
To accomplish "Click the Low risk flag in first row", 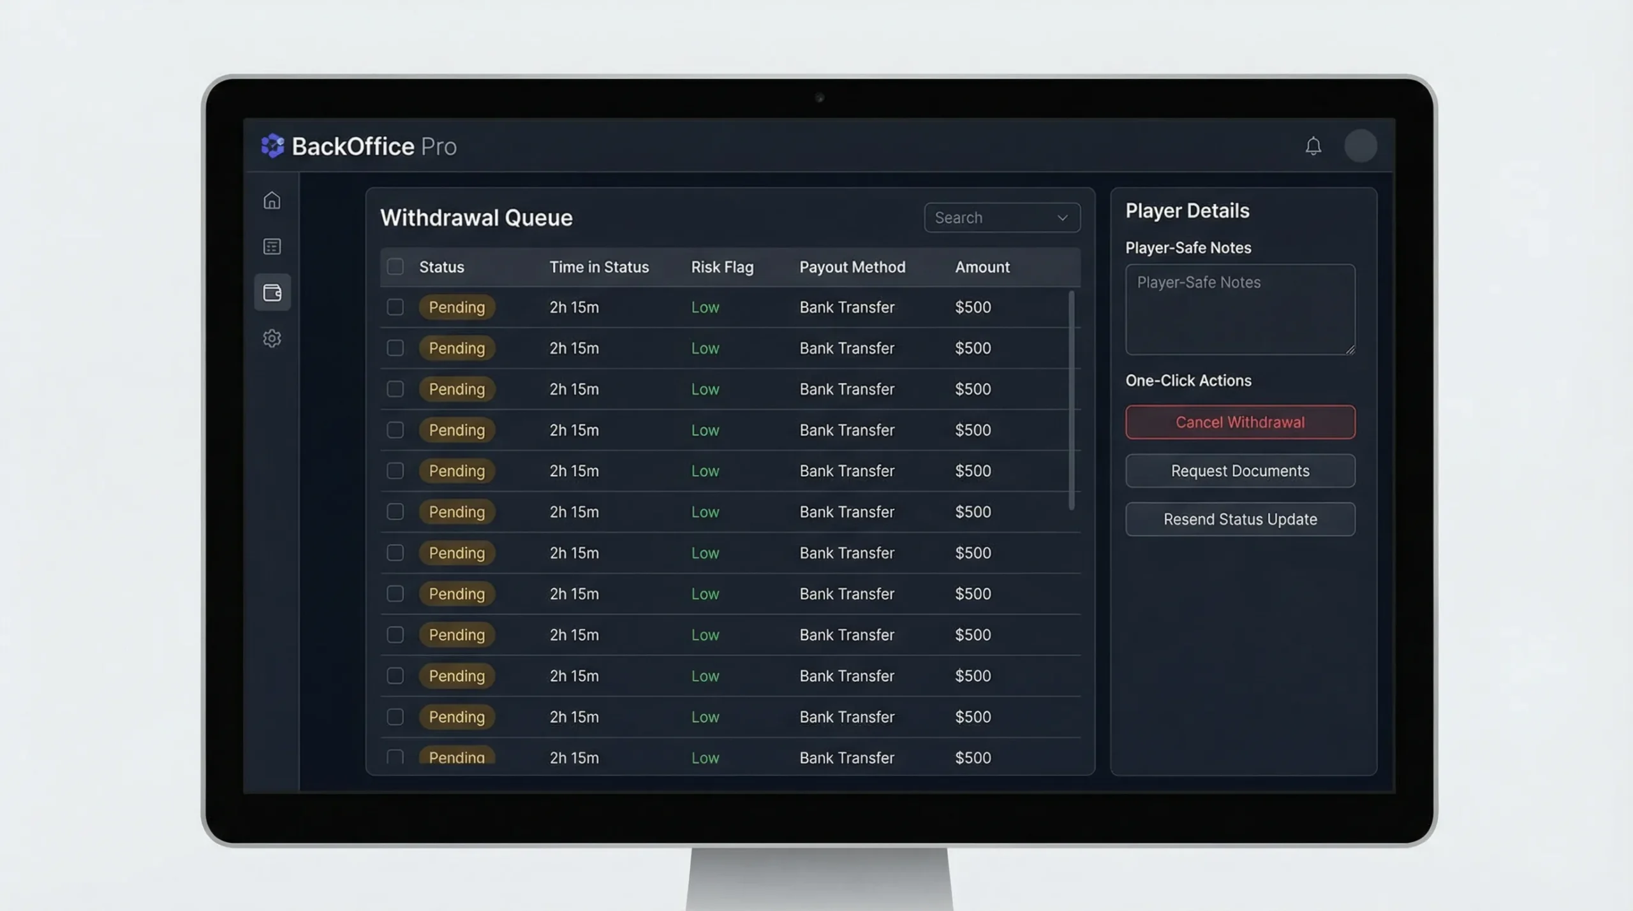I will (705, 307).
